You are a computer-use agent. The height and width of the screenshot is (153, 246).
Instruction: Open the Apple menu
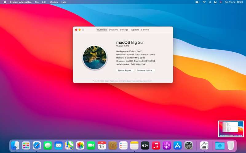coord(5,2)
